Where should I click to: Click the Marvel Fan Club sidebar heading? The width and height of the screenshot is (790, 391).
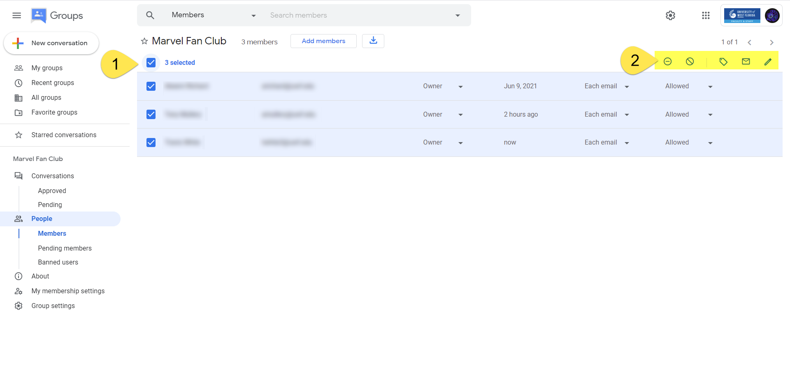38,159
